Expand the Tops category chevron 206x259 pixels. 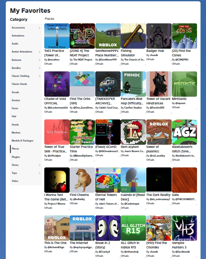click(x=39, y=173)
